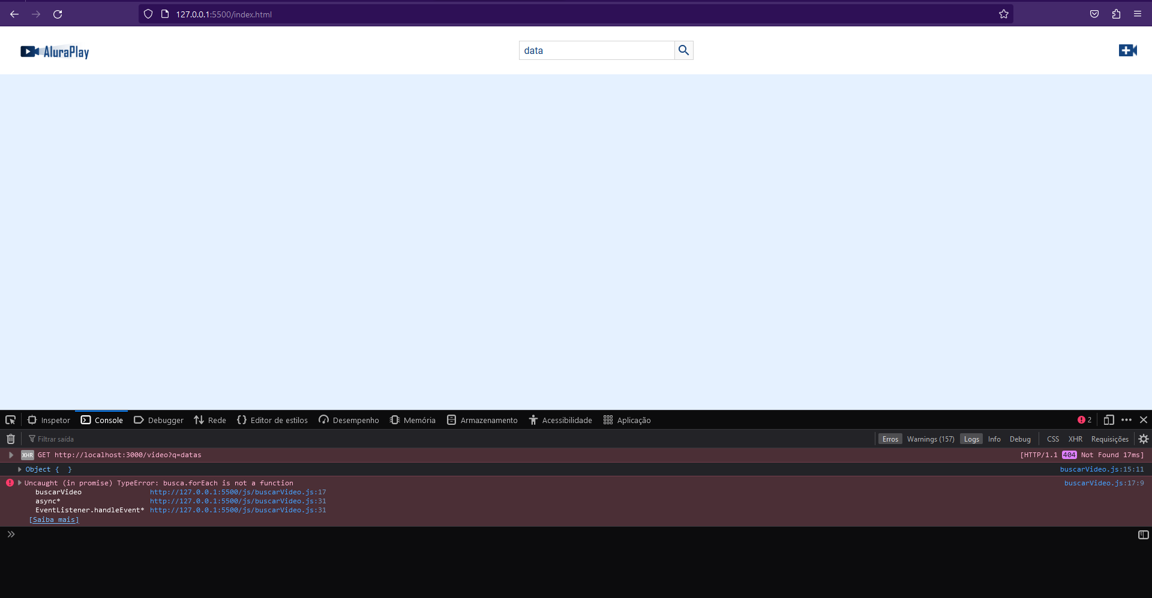Clear the console with the trash icon
1152x598 pixels.
pos(11,439)
